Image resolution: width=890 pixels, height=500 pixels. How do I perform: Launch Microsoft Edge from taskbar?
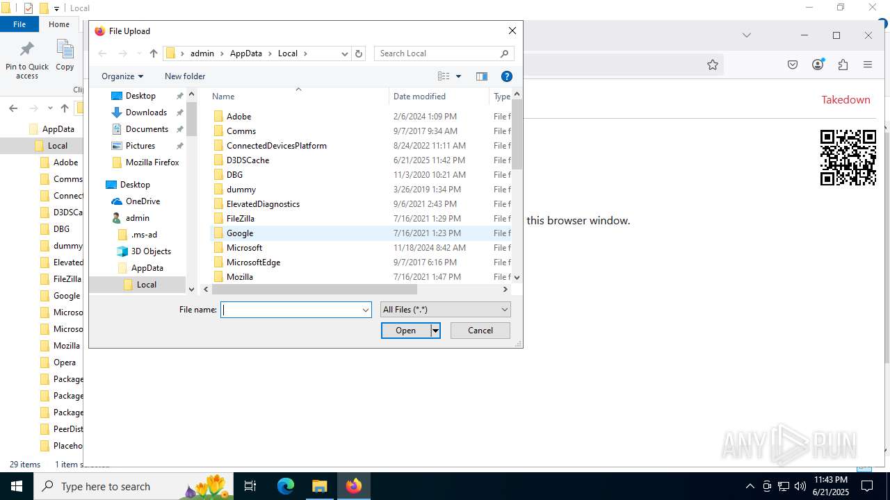(x=286, y=486)
